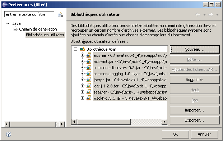Click the Bibliothèque Axis library icon
Viewport: 223px width, 141px height.
pos(82,49)
